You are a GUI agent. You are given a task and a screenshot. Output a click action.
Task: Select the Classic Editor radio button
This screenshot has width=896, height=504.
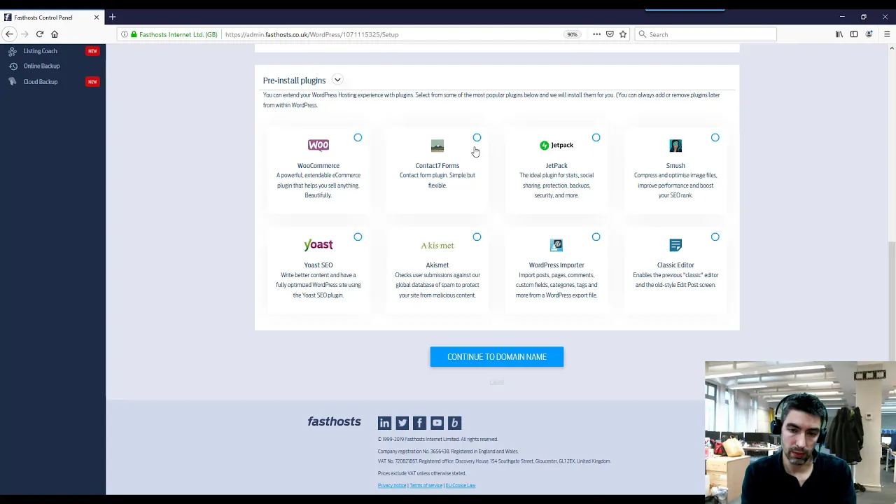pos(715,237)
